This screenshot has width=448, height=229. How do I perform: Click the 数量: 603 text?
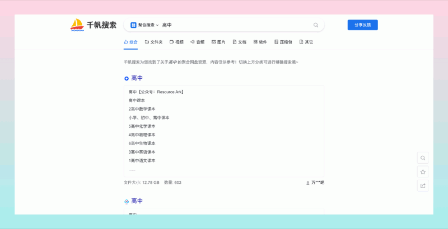(x=172, y=183)
